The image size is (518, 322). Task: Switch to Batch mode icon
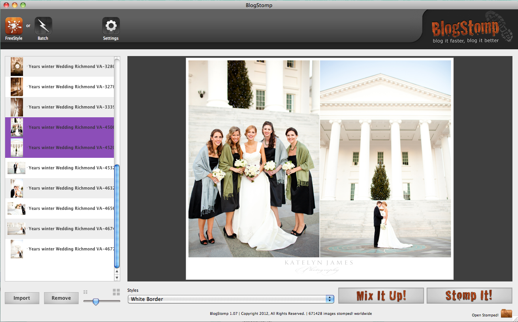(43, 26)
